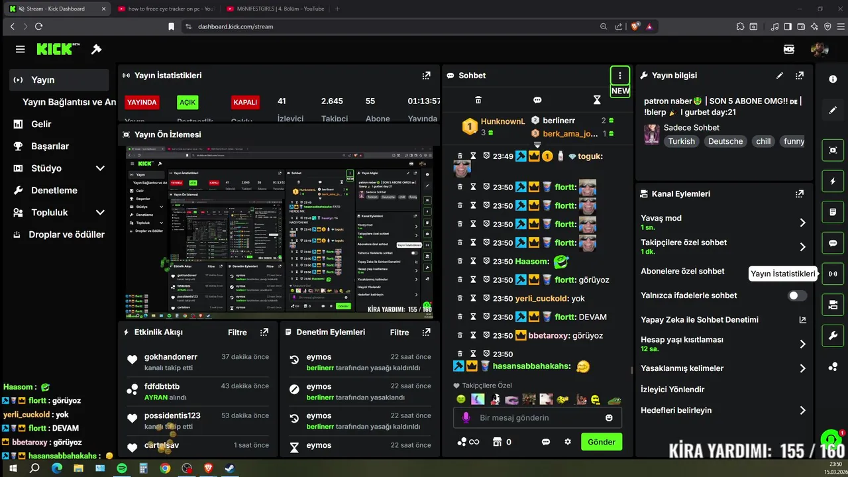
Task: Open Hedefleri belirleyin chevron
Action: pyautogui.click(x=802, y=410)
